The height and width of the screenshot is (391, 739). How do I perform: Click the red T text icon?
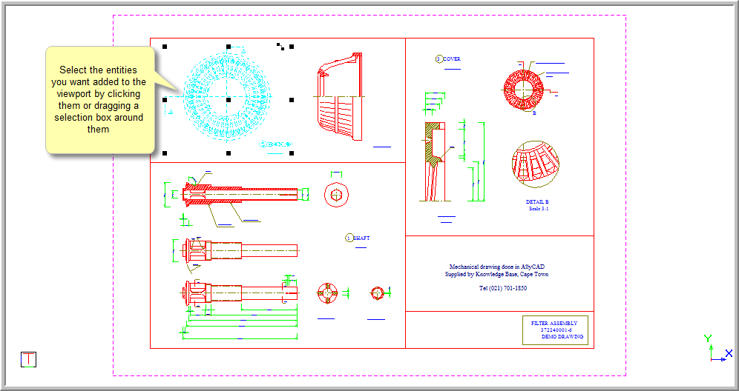pyautogui.click(x=28, y=359)
